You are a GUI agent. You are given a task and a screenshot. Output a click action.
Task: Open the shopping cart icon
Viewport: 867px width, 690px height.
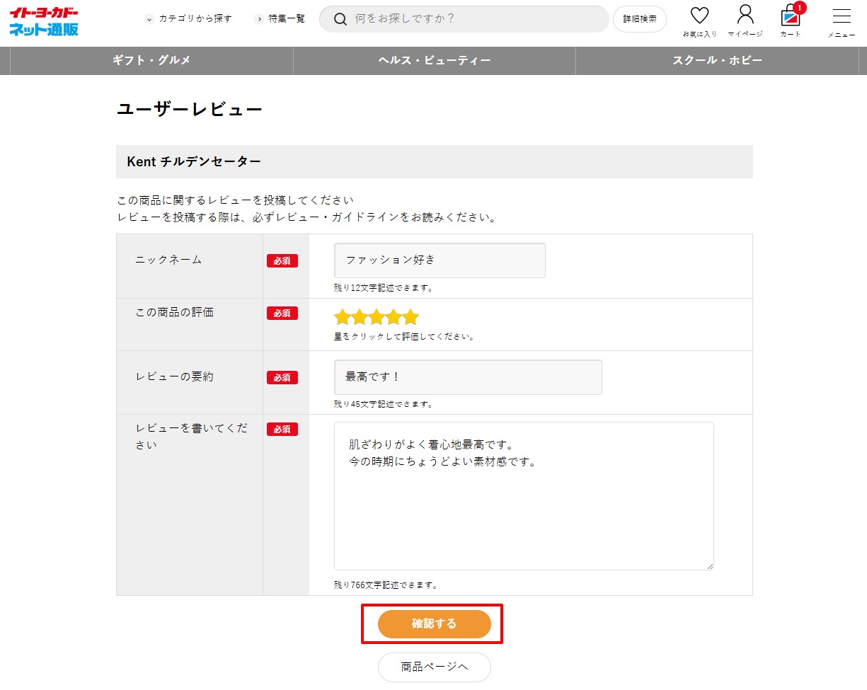coord(790,16)
